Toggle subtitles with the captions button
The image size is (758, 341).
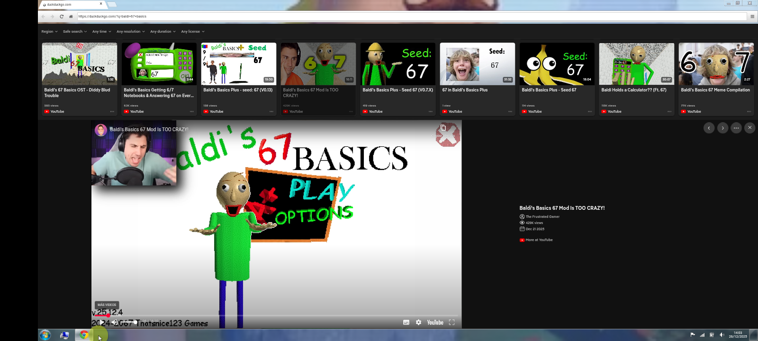(x=406, y=323)
